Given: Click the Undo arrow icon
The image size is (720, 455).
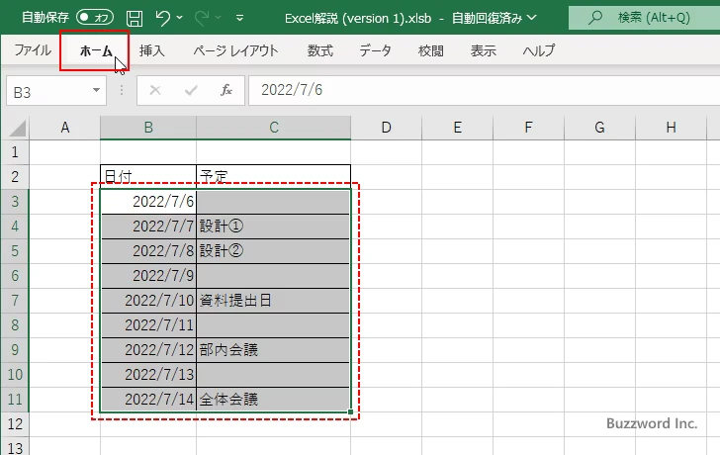Looking at the screenshot, I should pyautogui.click(x=162, y=18).
